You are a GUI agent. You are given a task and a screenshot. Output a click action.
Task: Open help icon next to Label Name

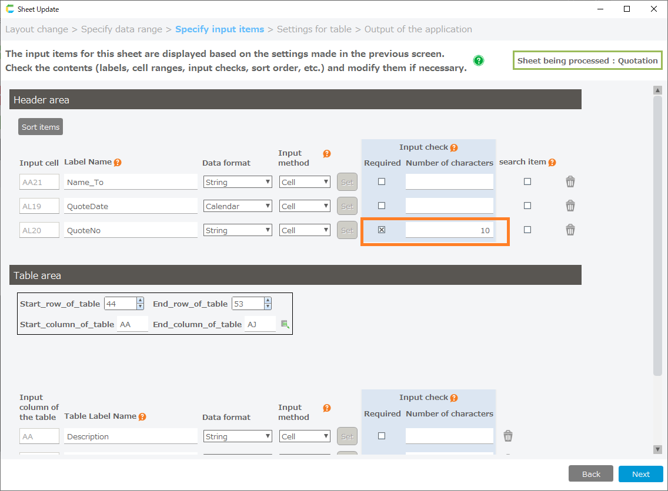coord(118,163)
